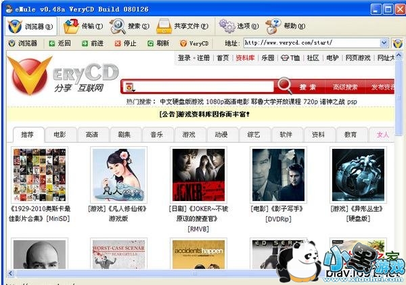Click the emule title bar app icon
This screenshot has width=406, height=285.
(x=9, y=9)
